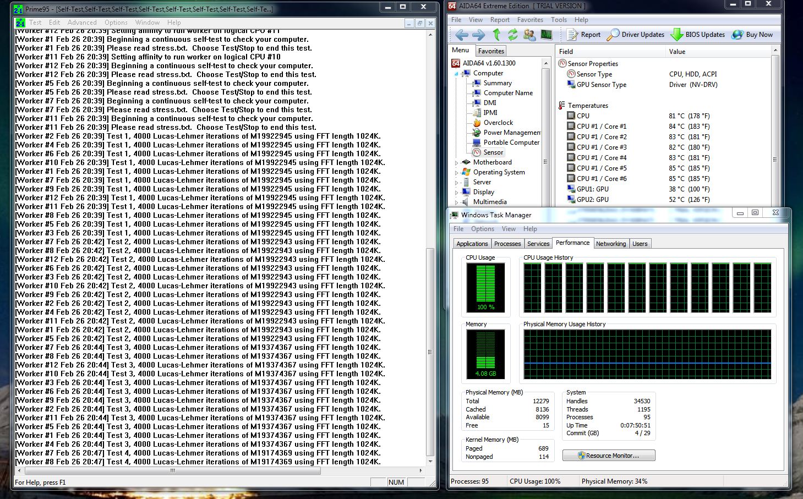
Task: Click the Prime95 inner document icon in the menu bar
Action: pyautogui.click(x=20, y=23)
